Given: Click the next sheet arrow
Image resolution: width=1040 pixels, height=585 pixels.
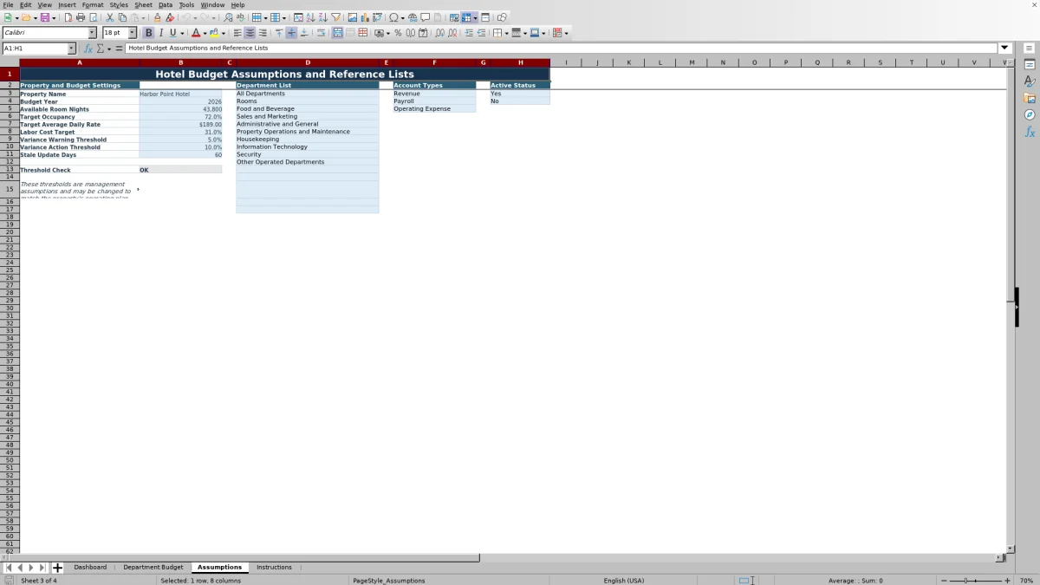Looking at the screenshot, I should coord(31,568).
